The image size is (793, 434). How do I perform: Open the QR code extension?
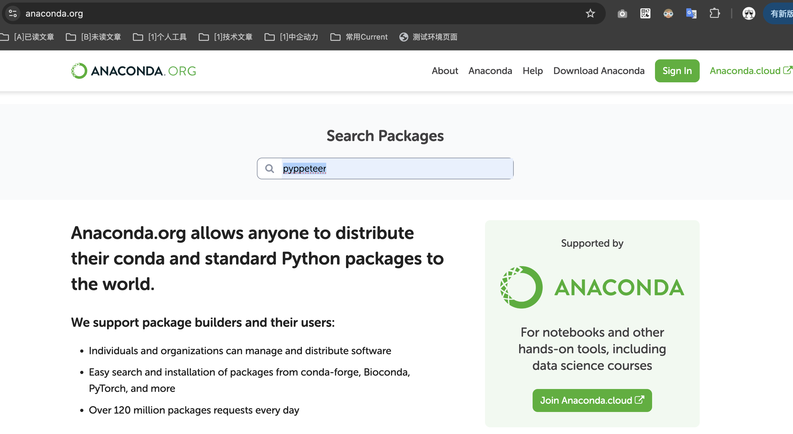tap(645, 13)
